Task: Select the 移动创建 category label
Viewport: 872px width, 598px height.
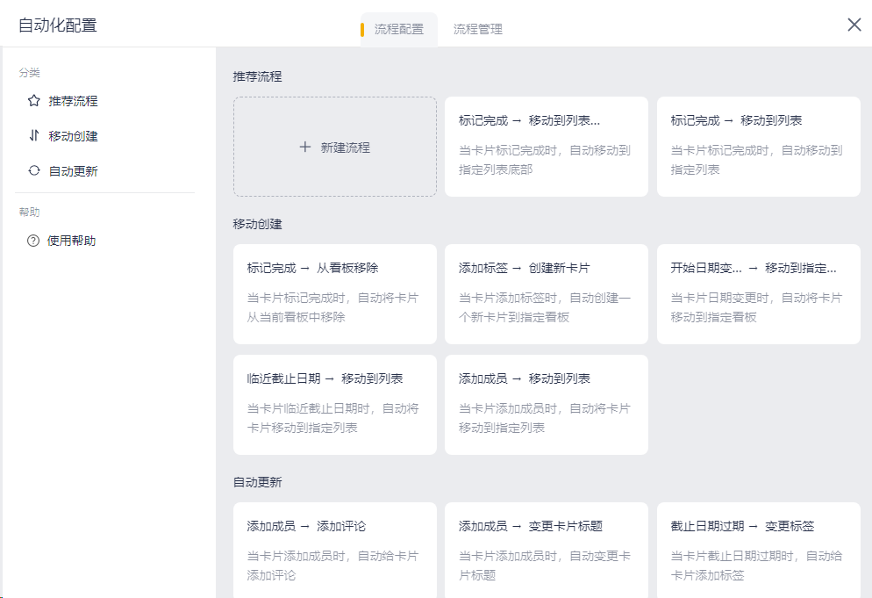Action: point(73,136)
